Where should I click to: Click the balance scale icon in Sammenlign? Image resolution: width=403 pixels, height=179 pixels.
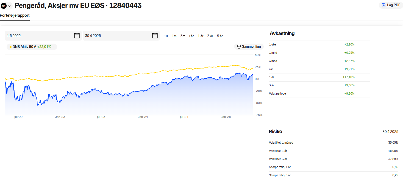coord(239,47)
